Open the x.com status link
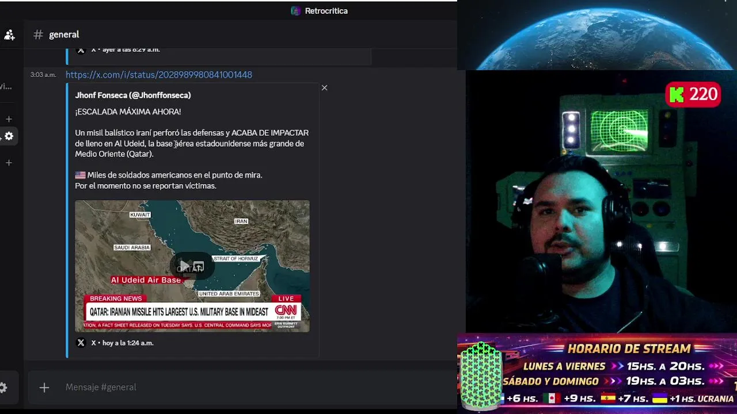 coord(159,75)
